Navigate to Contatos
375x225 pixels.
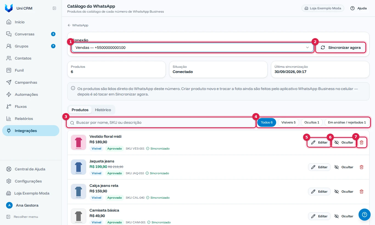coord(31,58)
